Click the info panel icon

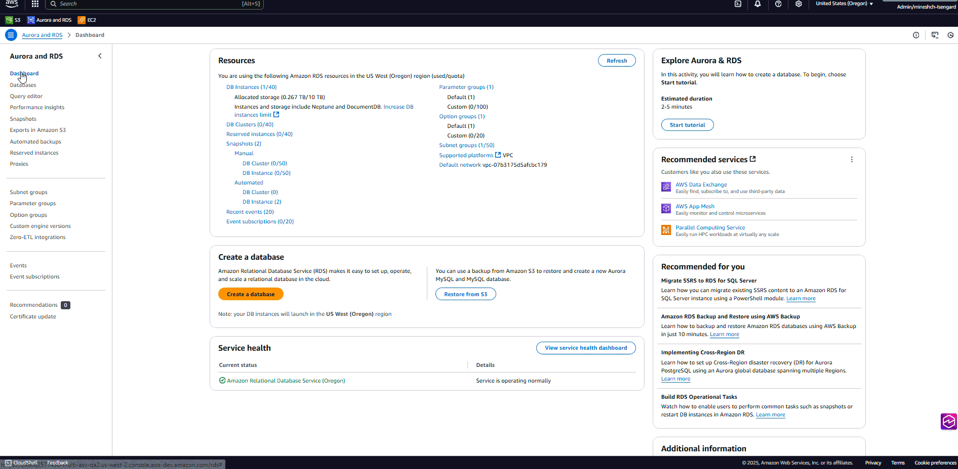(916, 35)
